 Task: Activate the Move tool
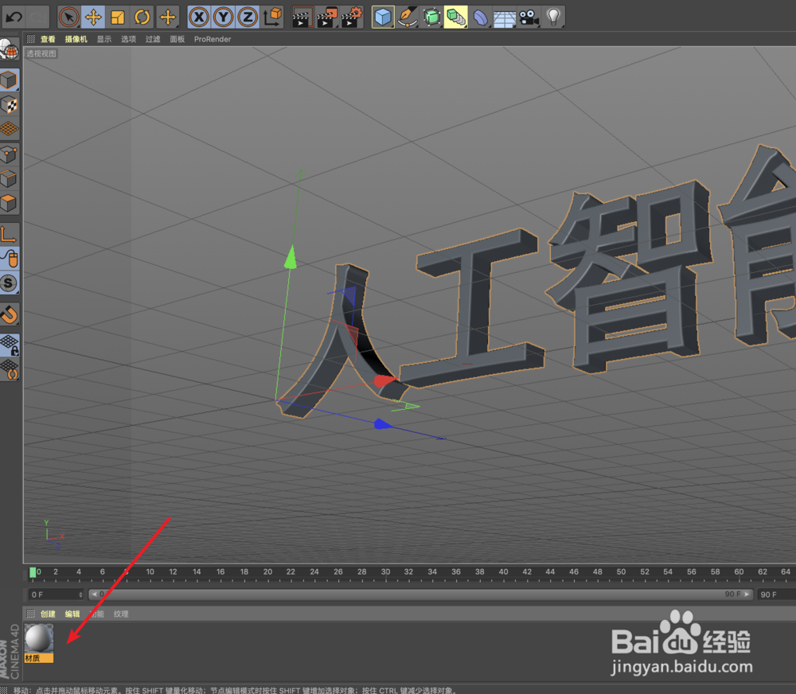coord(93,18)
